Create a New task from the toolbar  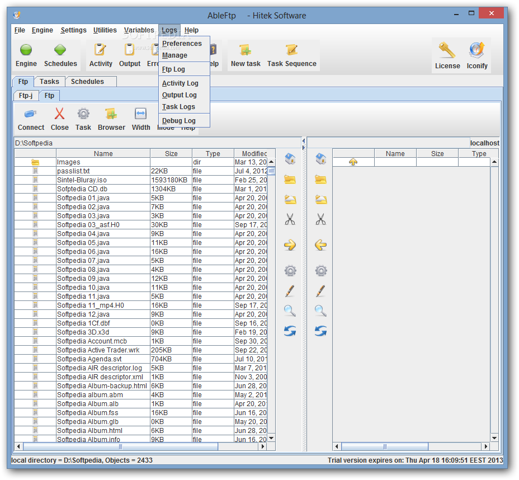246,50
